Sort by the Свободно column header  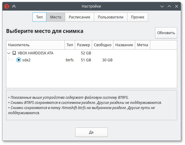(103, 45)
